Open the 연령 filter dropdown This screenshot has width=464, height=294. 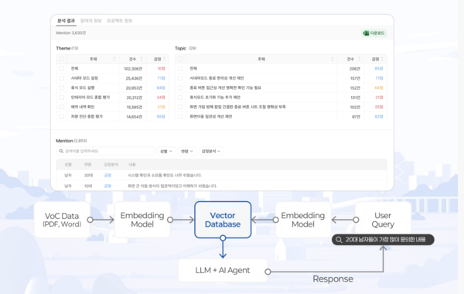tap(187, 152)
